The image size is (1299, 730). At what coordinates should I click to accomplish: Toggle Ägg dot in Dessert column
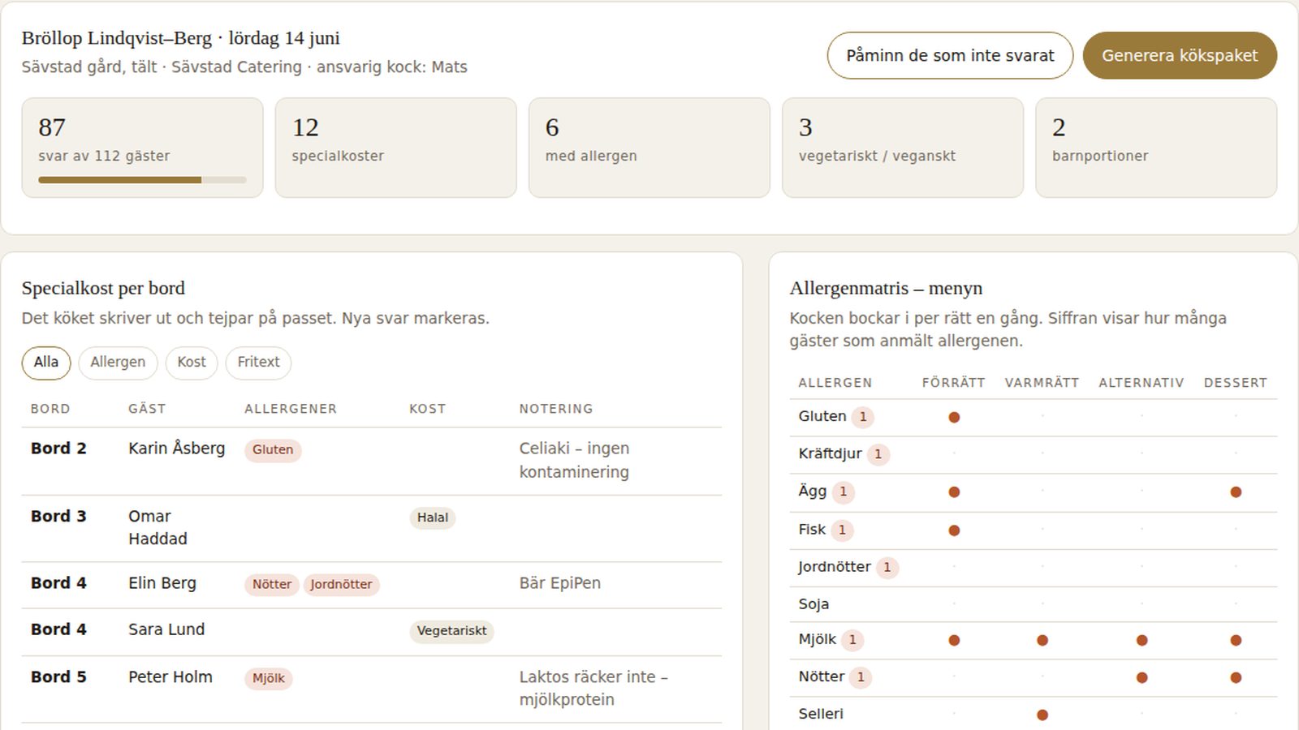[x=1236, y=492]
